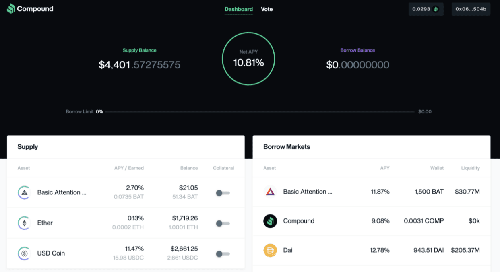Click the Supply panel heading
The image size is (500, 272).
(28, 147)
